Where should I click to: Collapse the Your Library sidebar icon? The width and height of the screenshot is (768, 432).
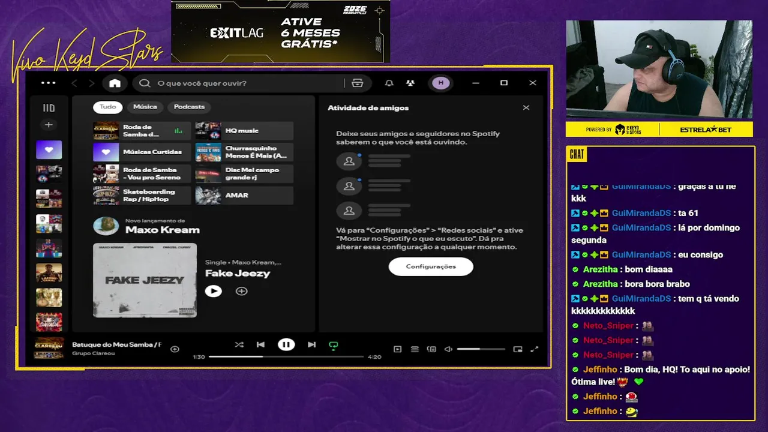coord(49,108)
